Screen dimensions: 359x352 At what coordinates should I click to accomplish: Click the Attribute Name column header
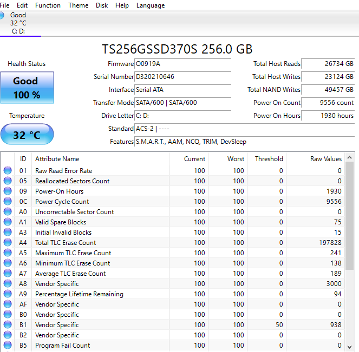[100, 159]
